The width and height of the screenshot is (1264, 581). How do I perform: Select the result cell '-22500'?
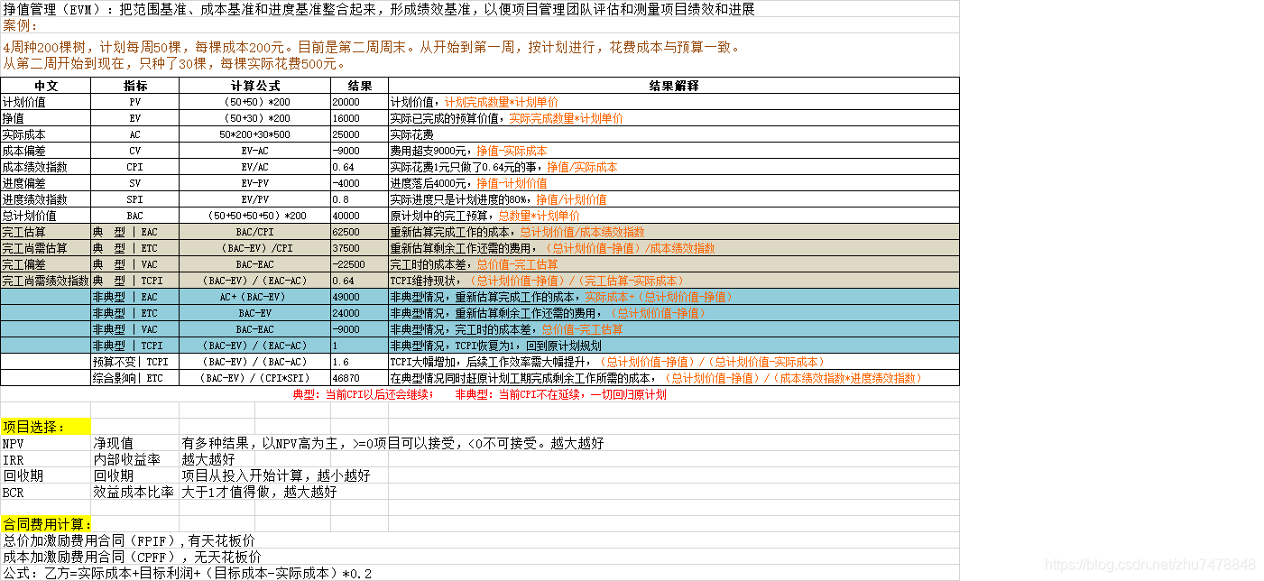pos(360,264)
